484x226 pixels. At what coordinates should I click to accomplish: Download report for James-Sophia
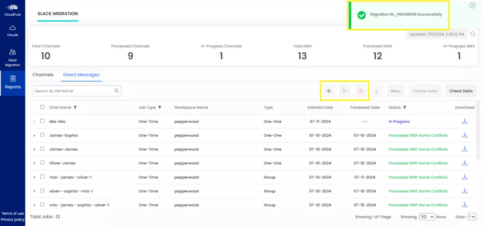click(465, 135)
